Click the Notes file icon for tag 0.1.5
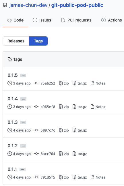 point(92,83)
